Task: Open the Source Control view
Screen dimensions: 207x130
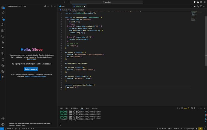Action: click(x=3, y=19)
